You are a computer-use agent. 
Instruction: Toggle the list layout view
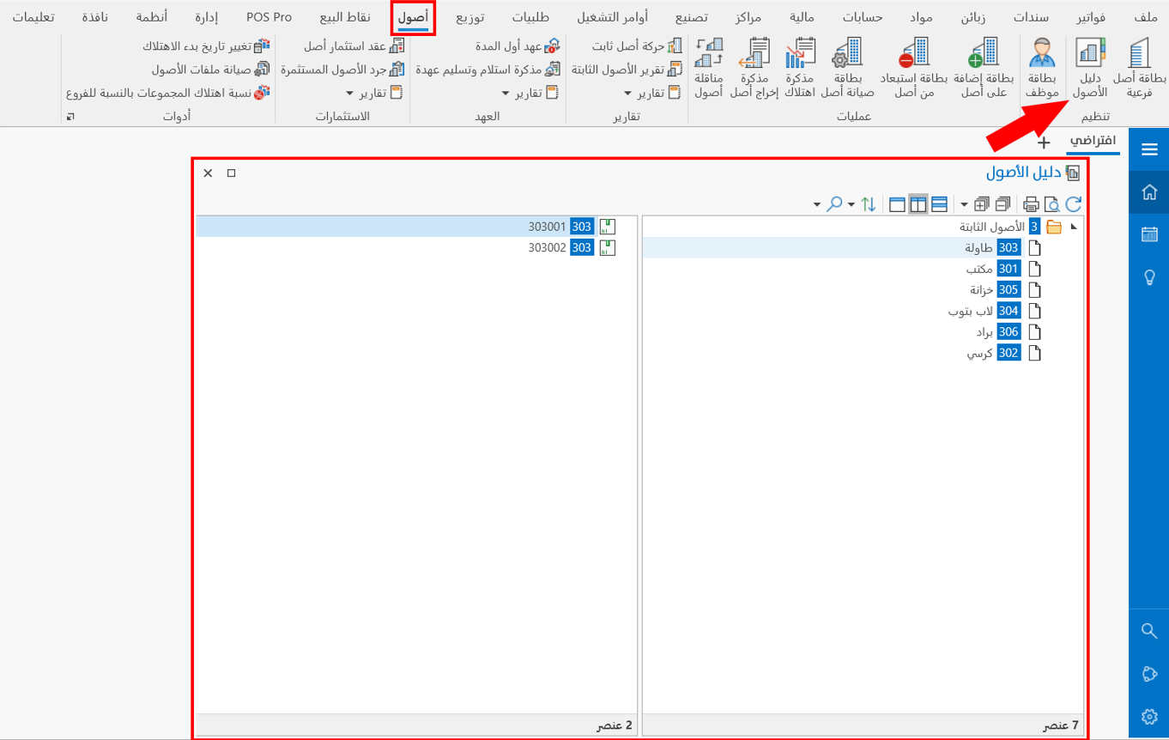coord(938,204)
